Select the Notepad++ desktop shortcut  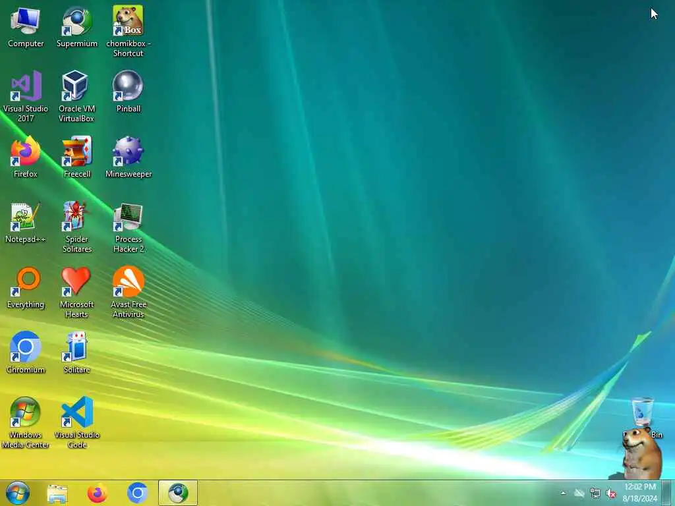pos(26,223)
